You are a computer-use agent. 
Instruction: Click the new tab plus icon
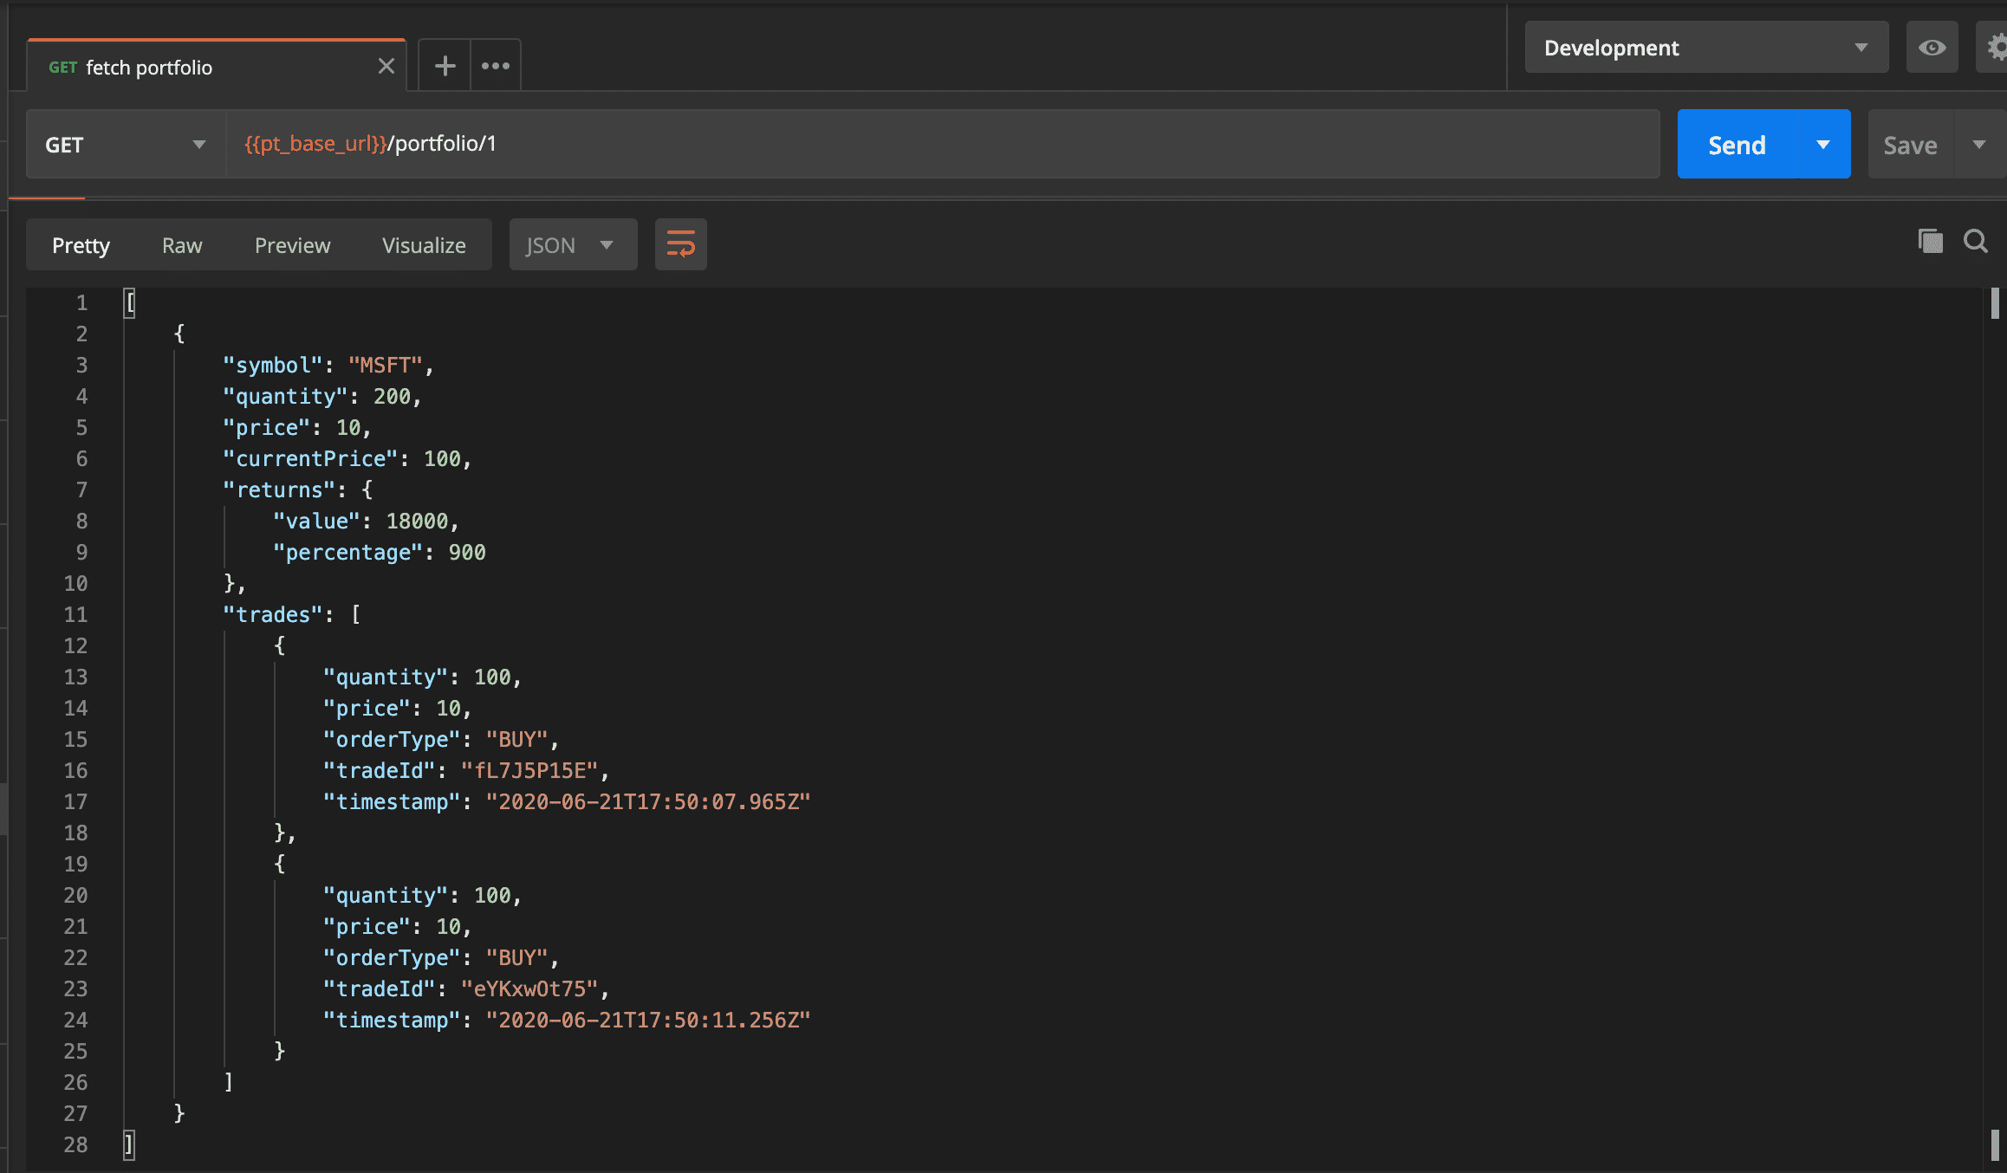tap(445, 66)
